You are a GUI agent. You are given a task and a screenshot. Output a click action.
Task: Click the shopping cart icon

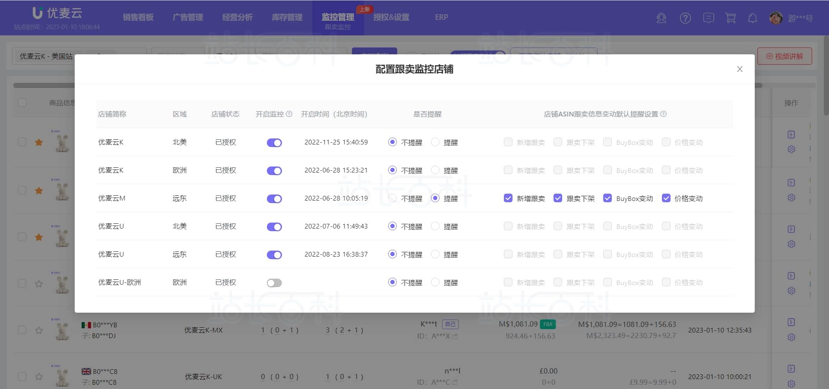pos(731,18)
